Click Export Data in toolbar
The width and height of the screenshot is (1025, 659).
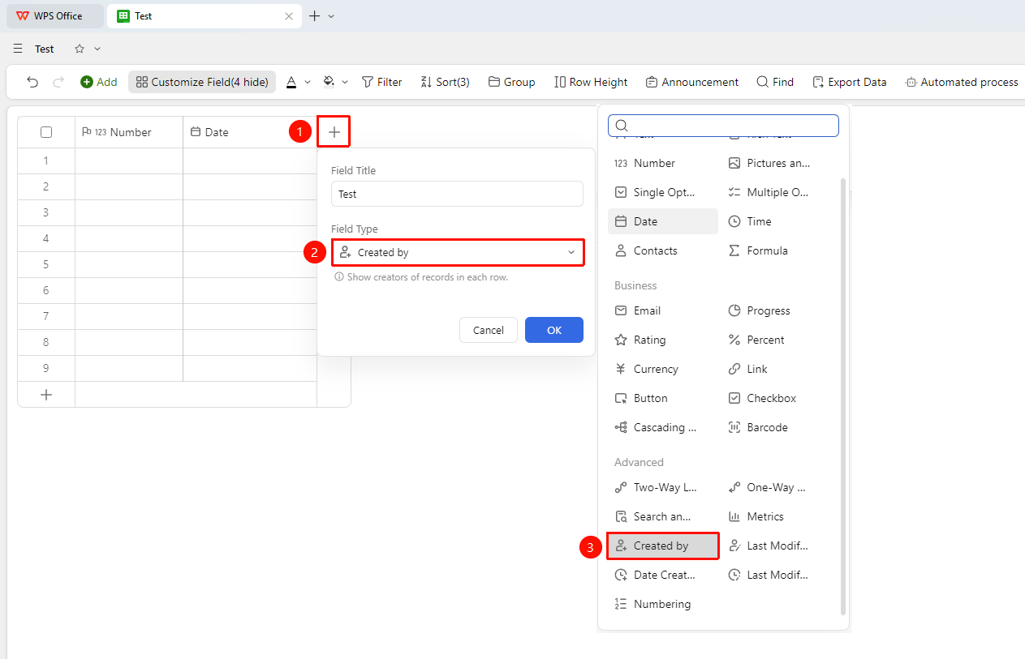pyautogui.click(x=849, y=82)
